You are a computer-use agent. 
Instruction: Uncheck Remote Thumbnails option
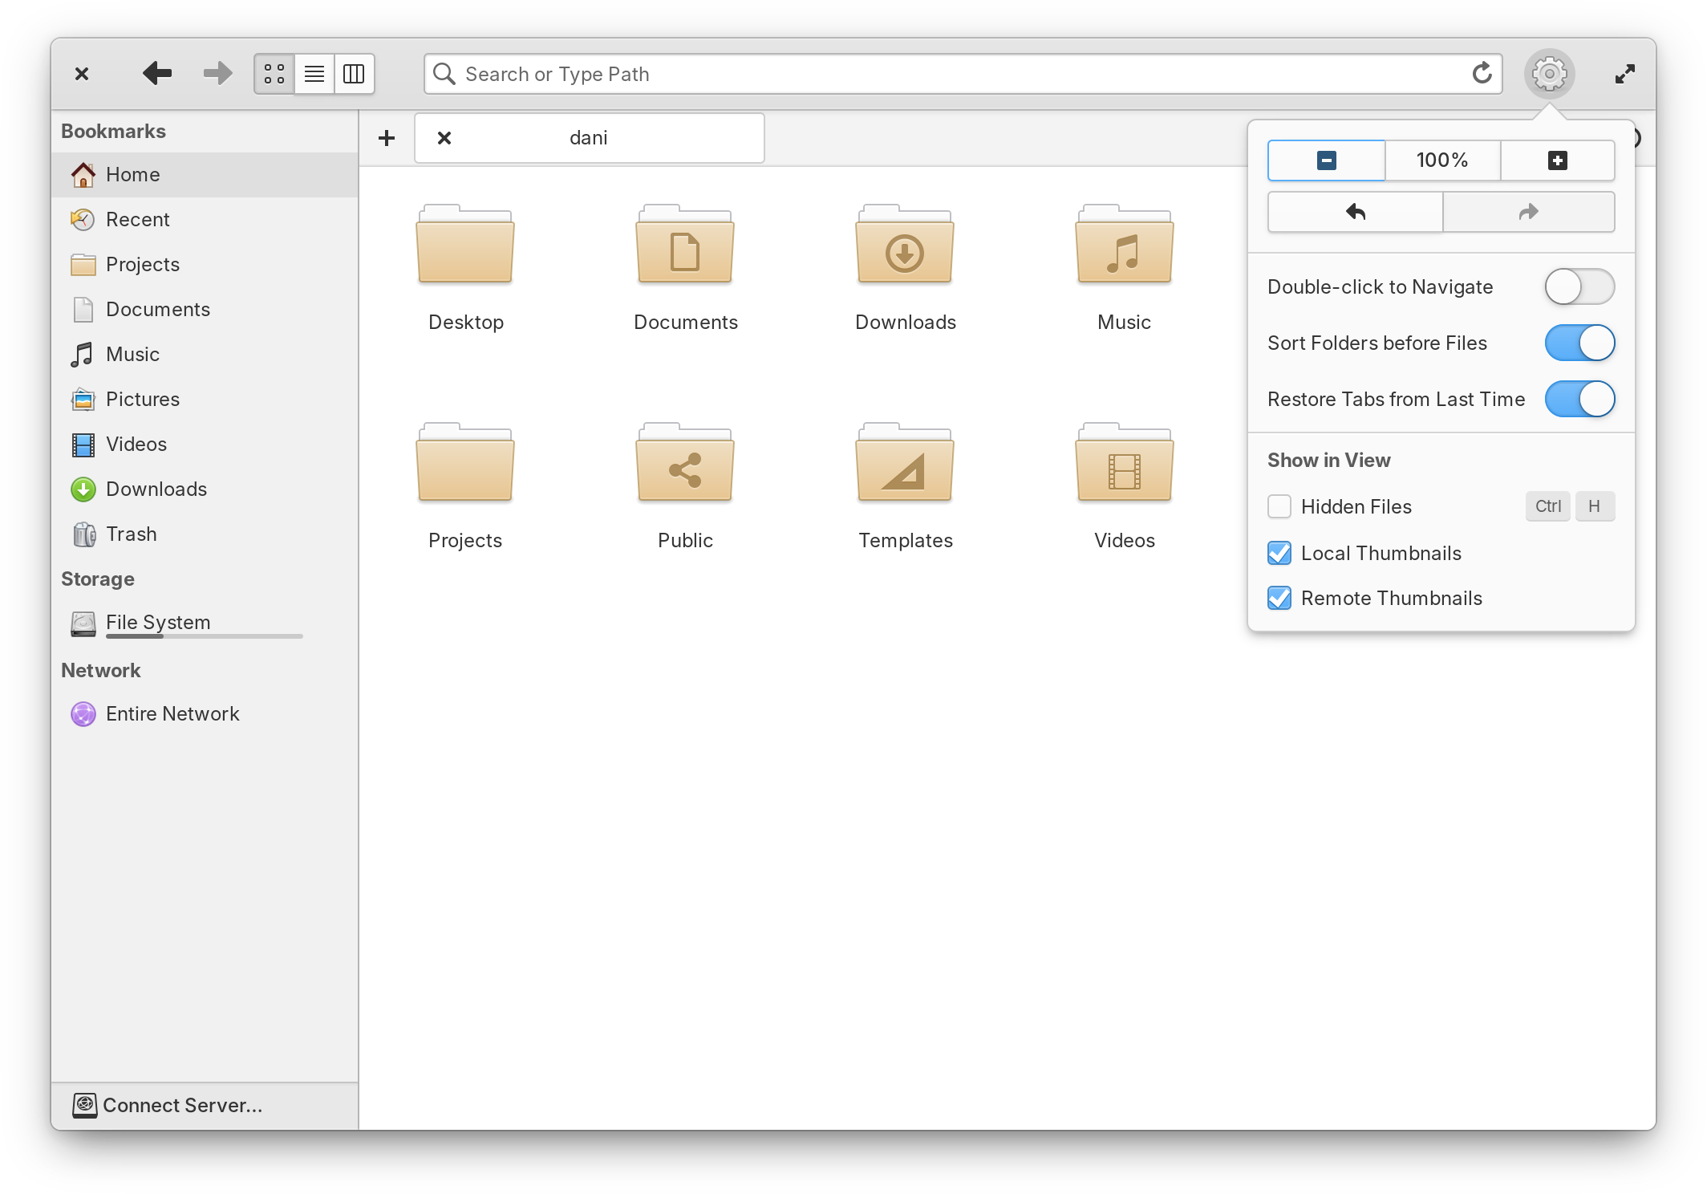1279,597
